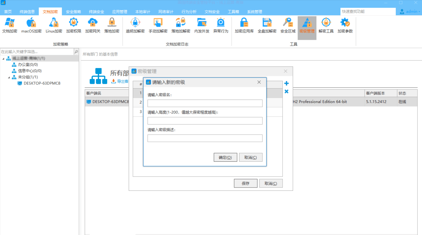The image size is (422, 235).
Task: Select the 透明加解密 tool icon
Action: (135, 25)
